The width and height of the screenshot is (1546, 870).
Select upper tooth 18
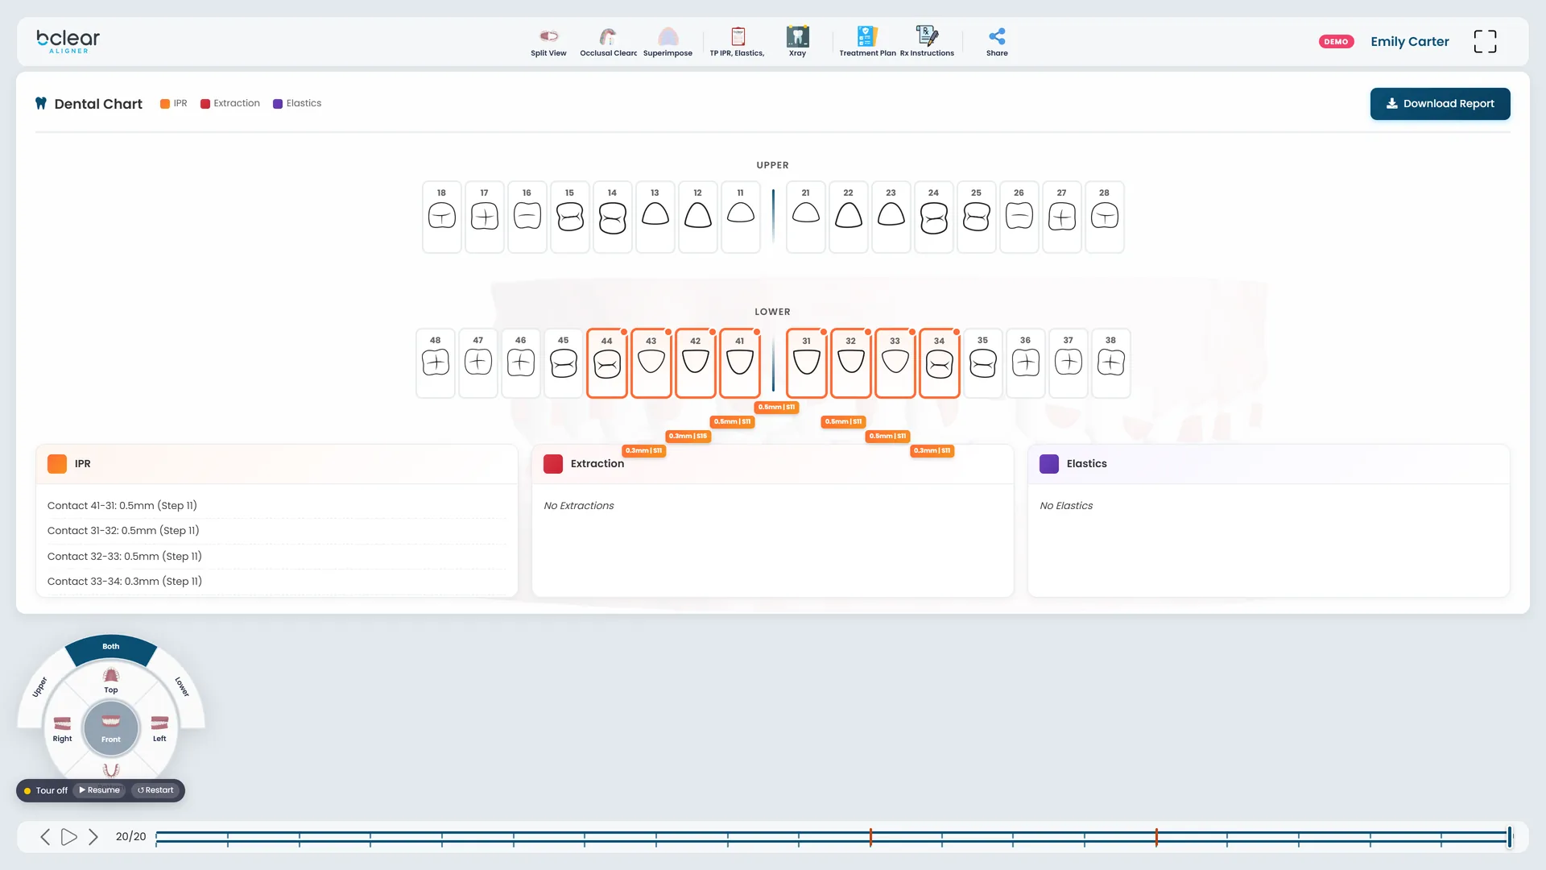(x=441, y=217)
